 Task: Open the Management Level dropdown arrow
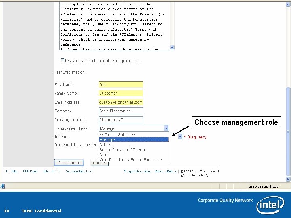point(166,128)
